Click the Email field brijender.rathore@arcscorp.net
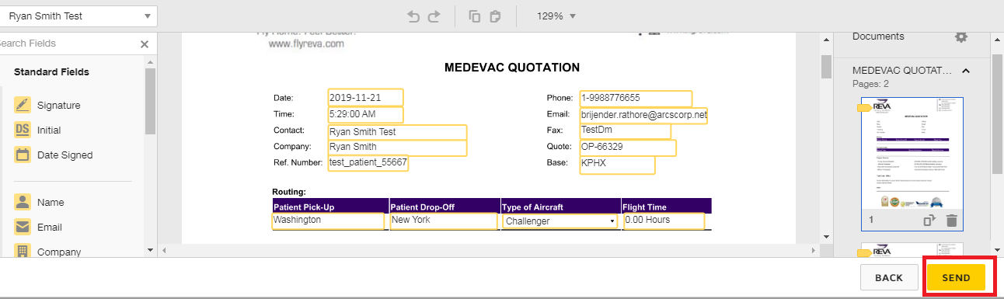This screenshot has width=1004, height=299. tap(643, 115)
